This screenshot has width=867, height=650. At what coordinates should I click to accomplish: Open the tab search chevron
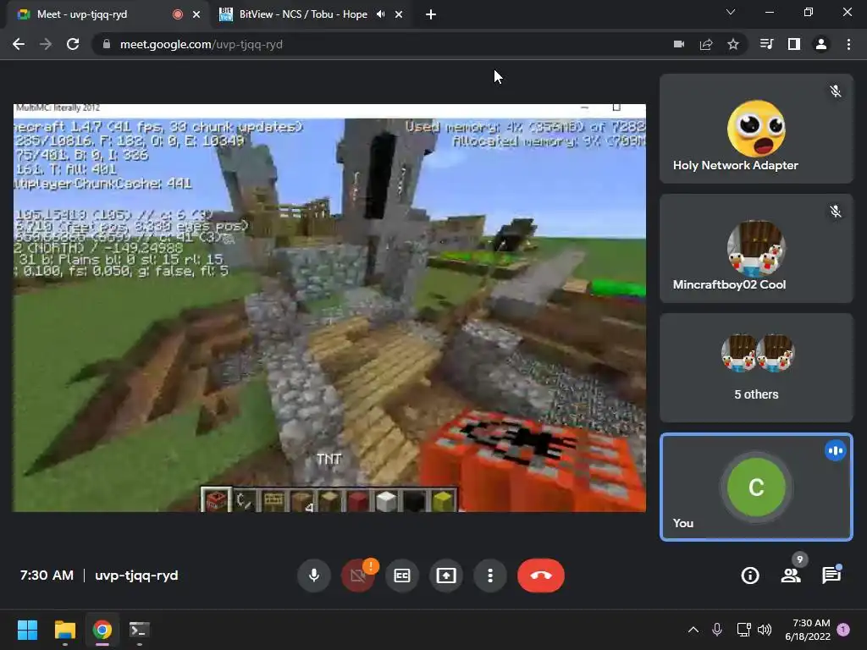click(731, 12)
